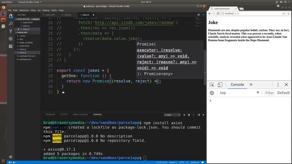This screenshot has height=164, width=292.
Task: Kill the terminal with the trash icon
Action: 189,115
